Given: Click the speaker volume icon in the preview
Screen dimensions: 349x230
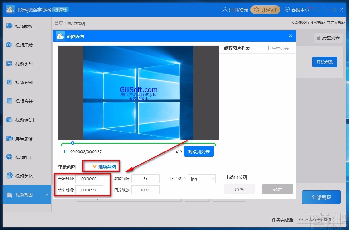Looking at the screenshot, I should pos(179,151).
